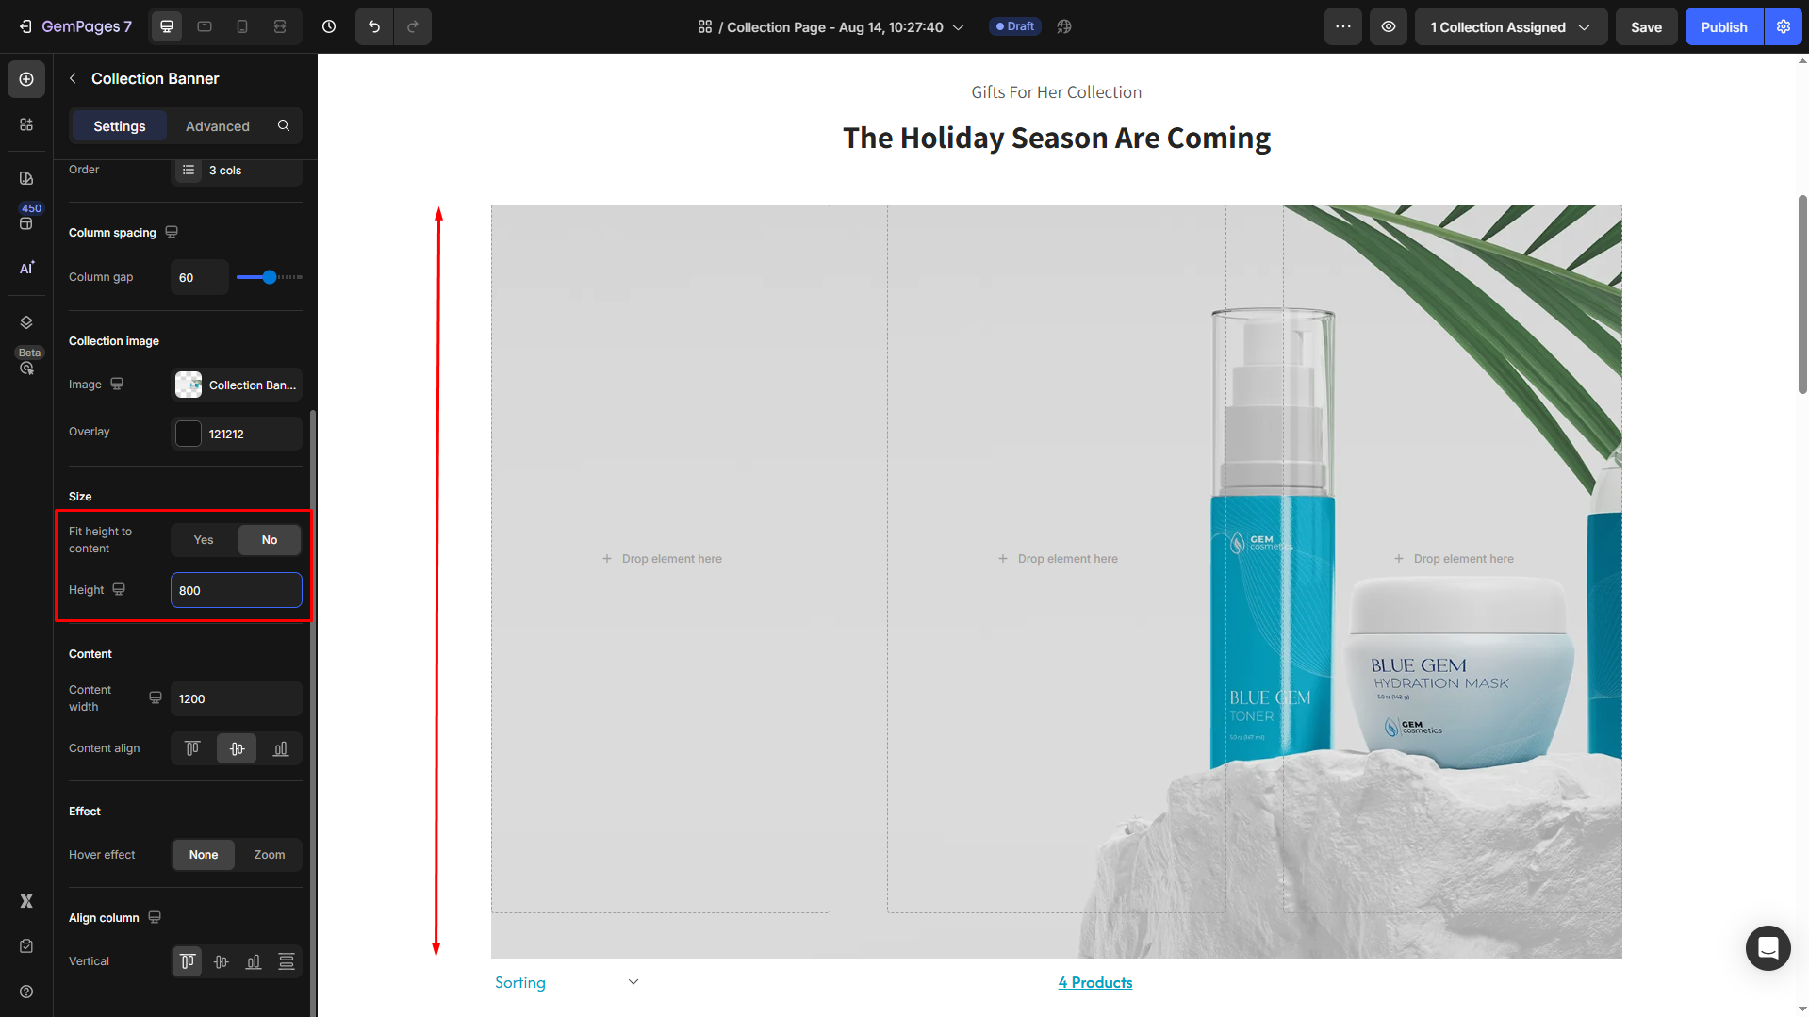Open the Sorting dropdown
This screenshot has height=1017, width=1809.
tap(567, 982)
